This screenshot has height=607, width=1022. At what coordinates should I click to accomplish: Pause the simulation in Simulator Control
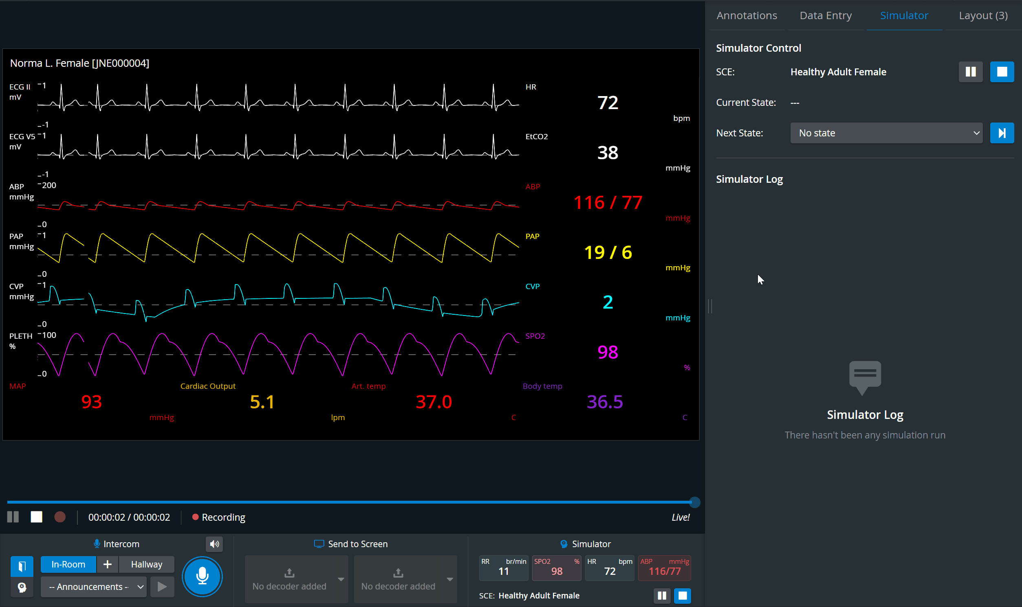point(970,72)
